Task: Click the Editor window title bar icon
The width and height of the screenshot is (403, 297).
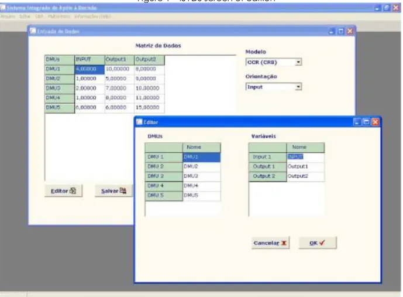Action: click(x=139, y=122)
